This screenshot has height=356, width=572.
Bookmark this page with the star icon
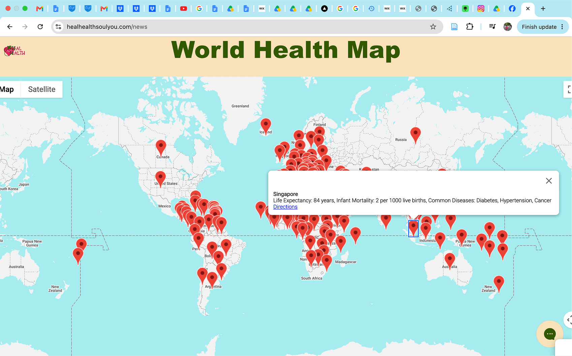433,27
